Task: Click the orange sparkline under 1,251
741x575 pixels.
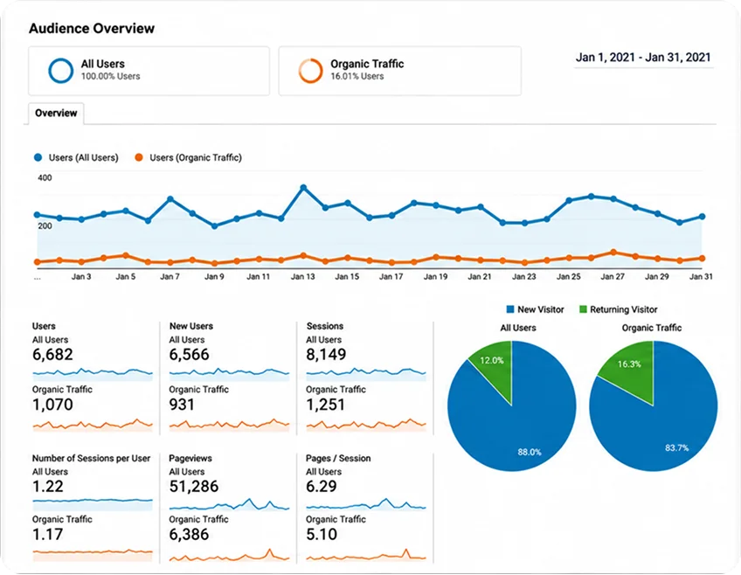Action: pyautogui.click(x=366, y=425)
